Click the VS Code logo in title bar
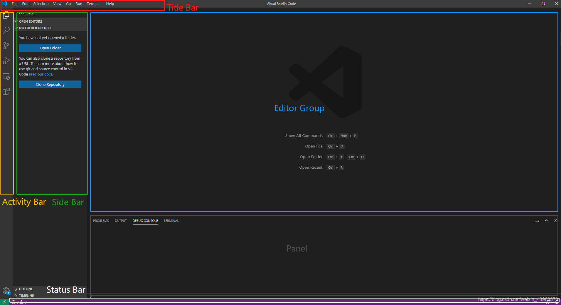This screenshot has width=561, height=305. click(4, 4)
